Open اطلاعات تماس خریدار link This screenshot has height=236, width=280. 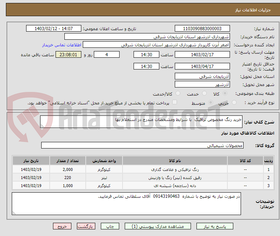[x=62, y=45]
